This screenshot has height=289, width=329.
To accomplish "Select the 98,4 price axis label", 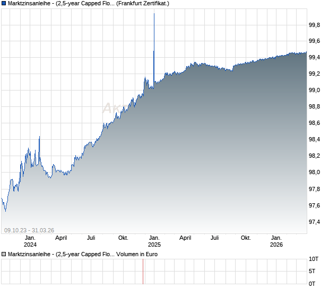I will pos(315,140).
